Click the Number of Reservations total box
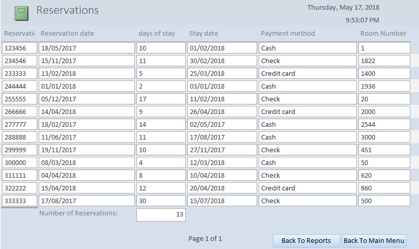419x249 pixels. [x=160, y=215]
